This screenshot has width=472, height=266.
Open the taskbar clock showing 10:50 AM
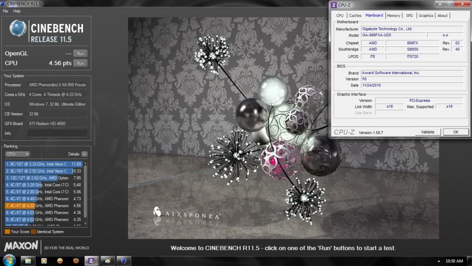454,261
